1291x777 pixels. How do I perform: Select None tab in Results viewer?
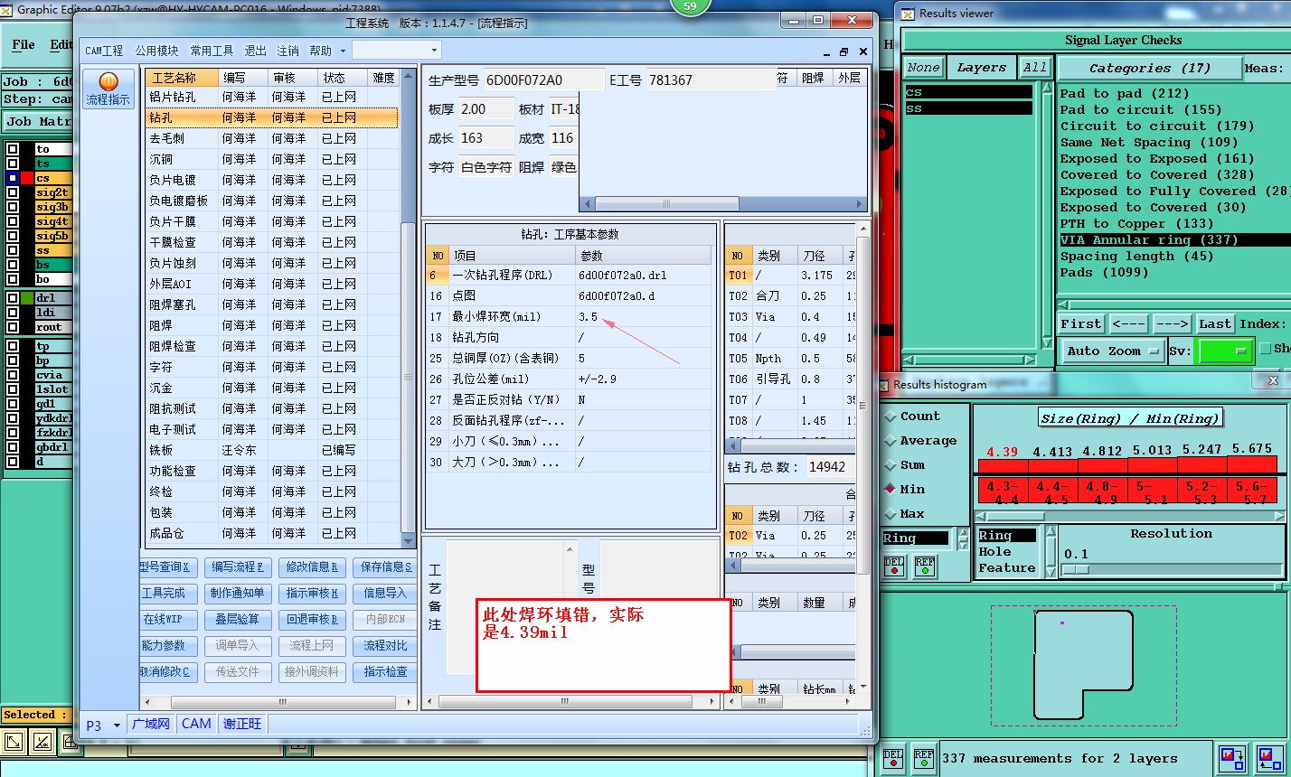pos(923,68)
